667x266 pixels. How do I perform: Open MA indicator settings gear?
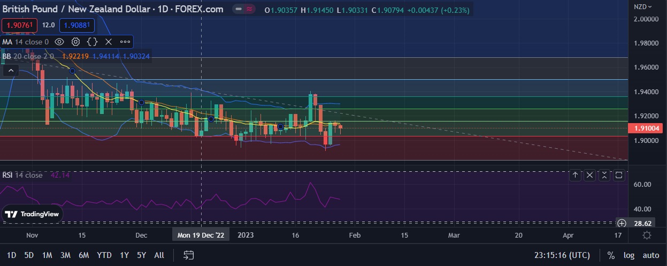[76, 42]
